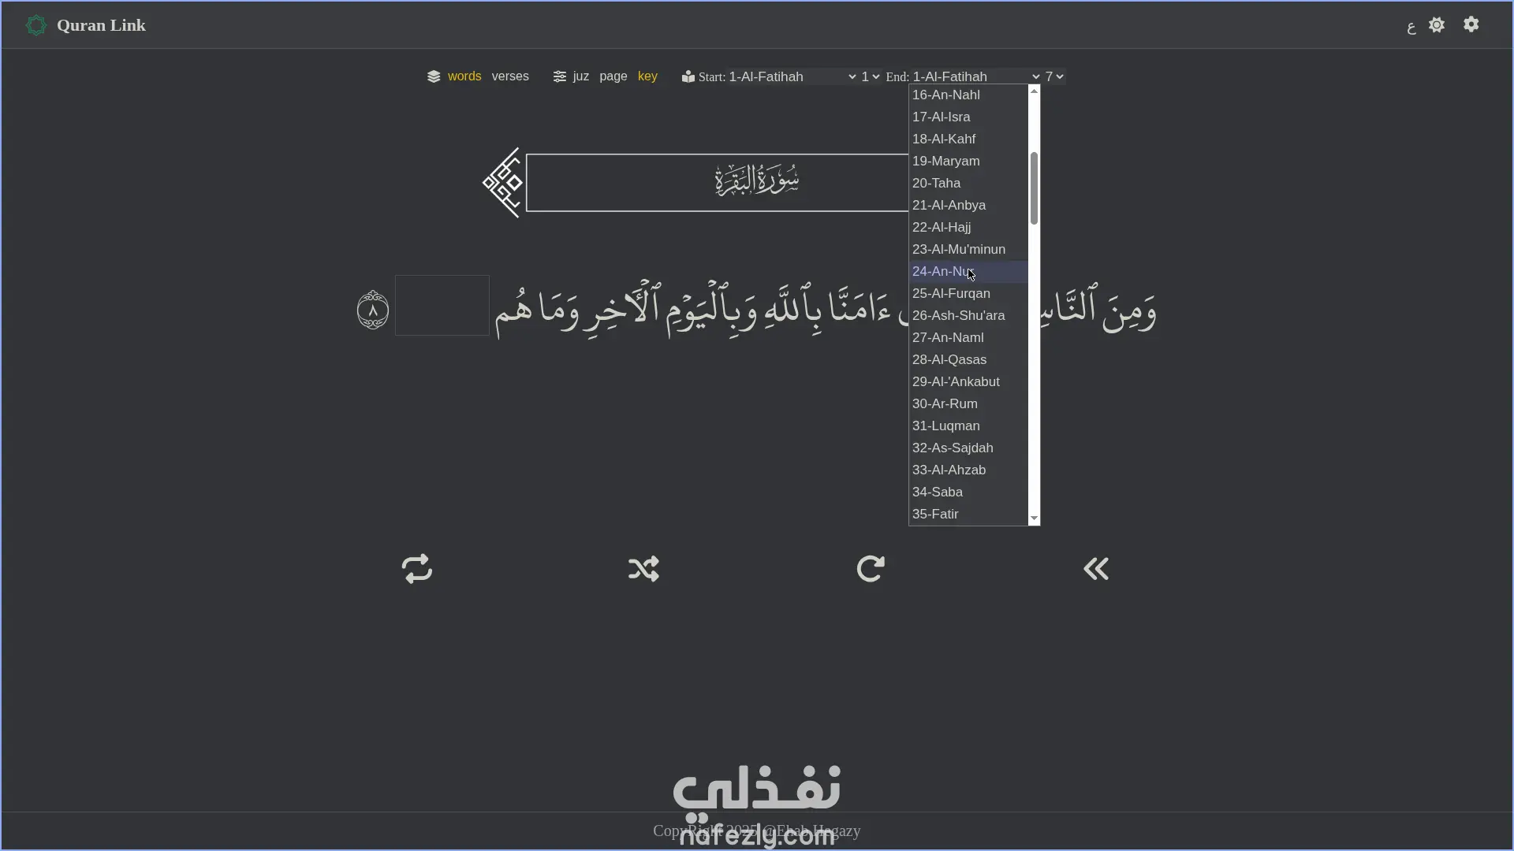Image resolution: width=1514 pixels, height=851 pixels.
Task: Click the double chevron next icon
Action: [x=1096, y=568]
